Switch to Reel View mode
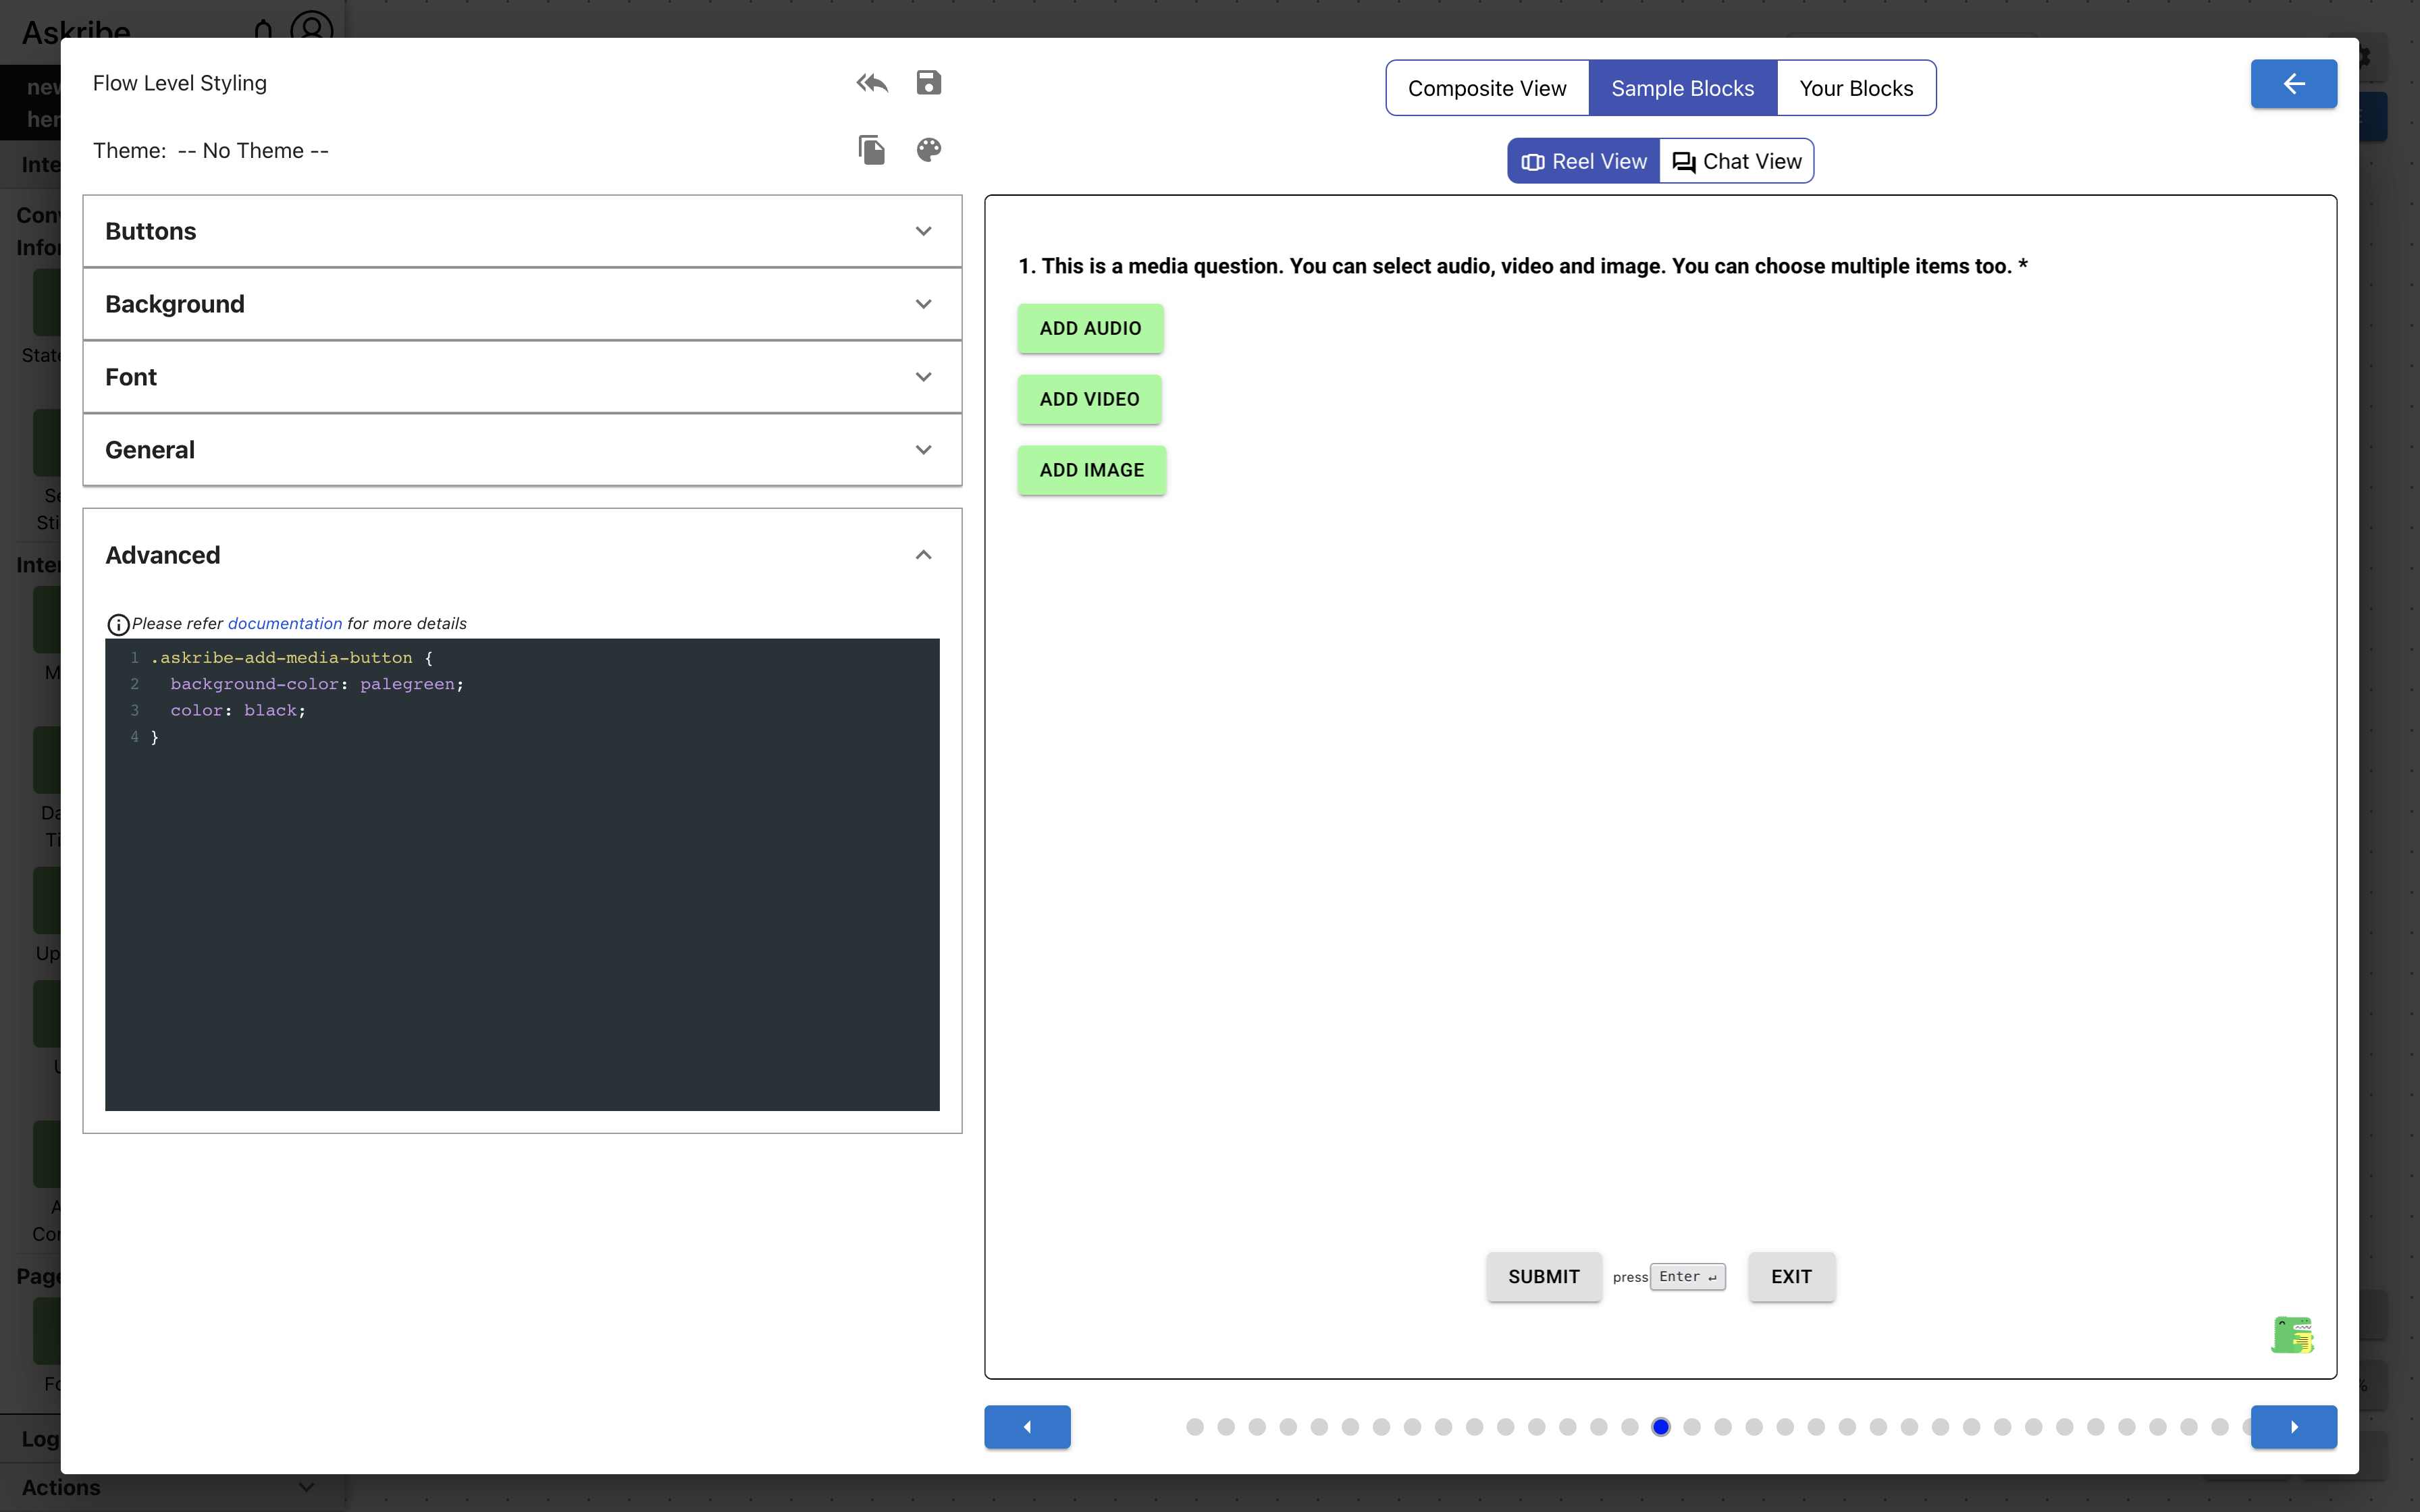Screen dimensions: 2420x1512 pyautogui.click(x=1584, y=162)
